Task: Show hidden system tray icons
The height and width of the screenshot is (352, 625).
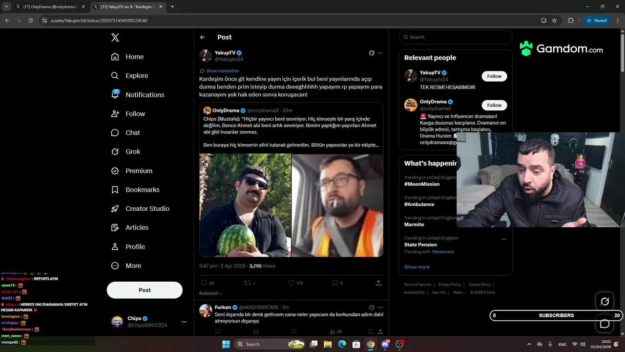Action: (x=529, y=344)
